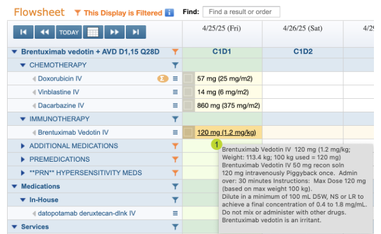Click the orange filter icon on Brentuximab regimen row
Viewport: 381px width, 234px height.
(175, 52)
